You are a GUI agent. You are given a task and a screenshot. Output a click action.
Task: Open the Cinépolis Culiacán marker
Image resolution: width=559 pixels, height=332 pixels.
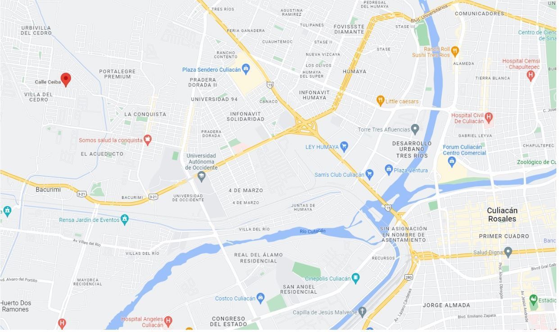(x=355, y=278)
